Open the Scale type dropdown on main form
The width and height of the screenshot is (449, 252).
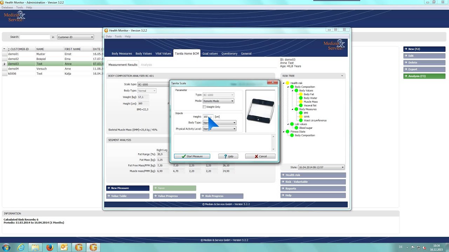pos(153,84)
